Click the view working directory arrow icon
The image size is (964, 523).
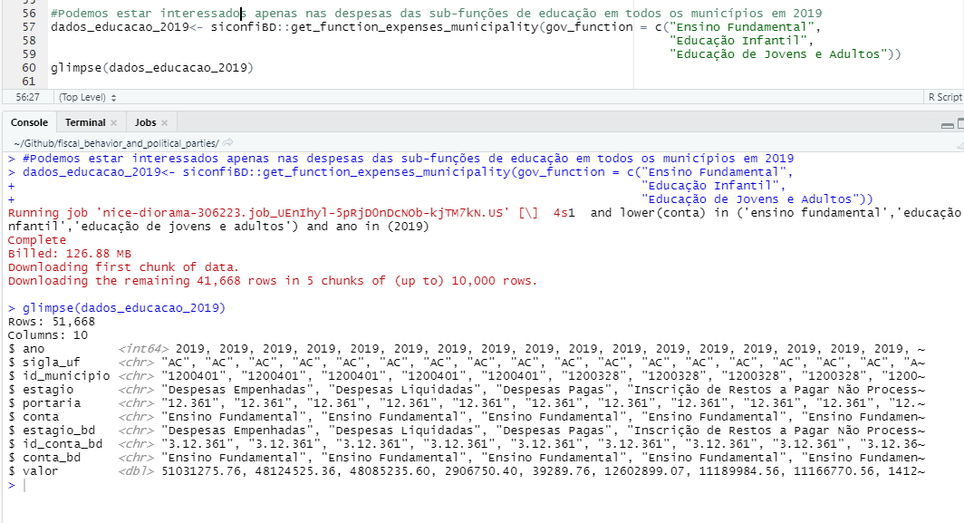(228, 142)
